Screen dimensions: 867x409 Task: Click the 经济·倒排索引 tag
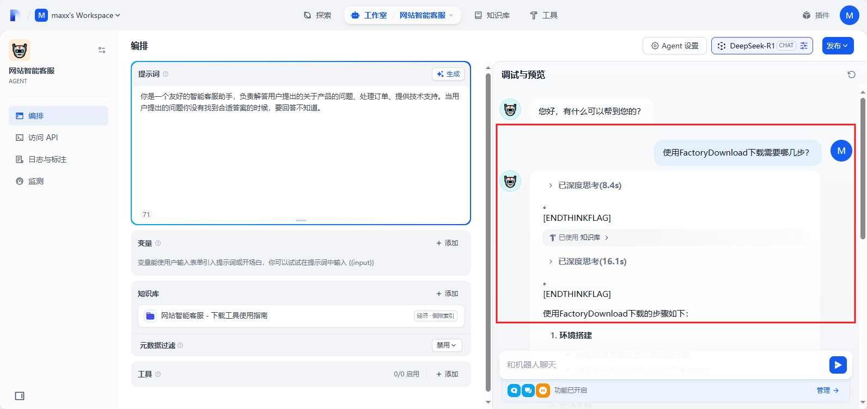pyautogui.click(x=436, y=316)
